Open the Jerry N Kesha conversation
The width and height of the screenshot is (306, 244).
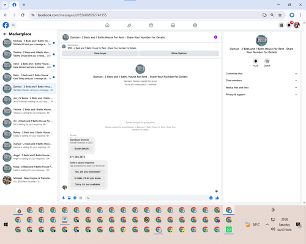point(29,100)
